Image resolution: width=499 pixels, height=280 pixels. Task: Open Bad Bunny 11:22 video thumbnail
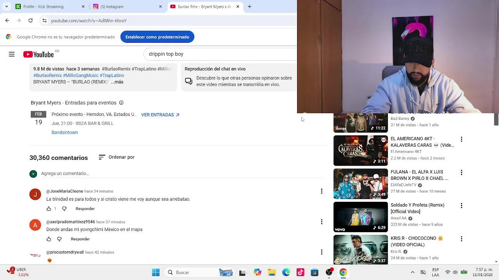[361, 123]
